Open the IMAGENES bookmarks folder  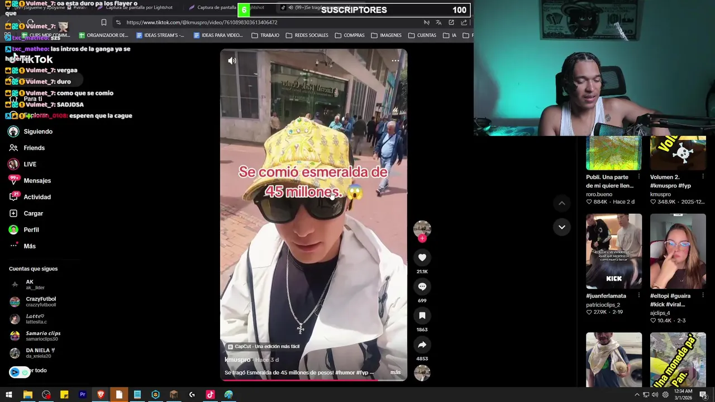click(x=386, y=35)
